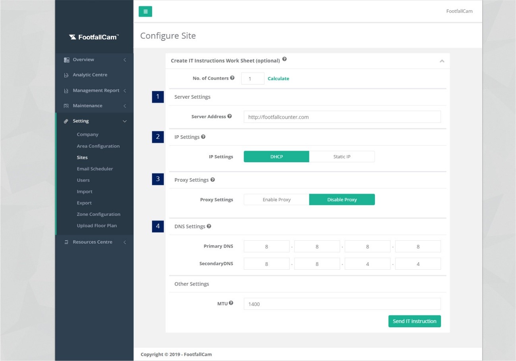
Task: Click help icon next to IP Settings heading
Action: 203,137
